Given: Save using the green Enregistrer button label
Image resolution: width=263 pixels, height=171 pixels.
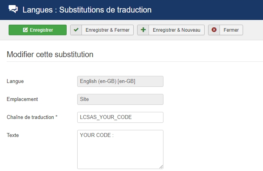Looking at the screenshot, I should (42, 30).
